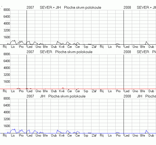Click the red Kvě peak in SEVER chart
Viewport: 156px width, 145px height.
63,88
